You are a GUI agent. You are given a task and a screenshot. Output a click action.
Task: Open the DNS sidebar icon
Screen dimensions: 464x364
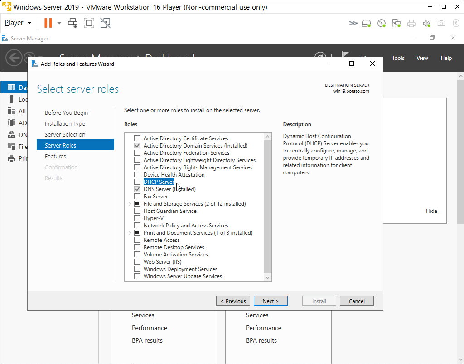[x=11, y=135]
